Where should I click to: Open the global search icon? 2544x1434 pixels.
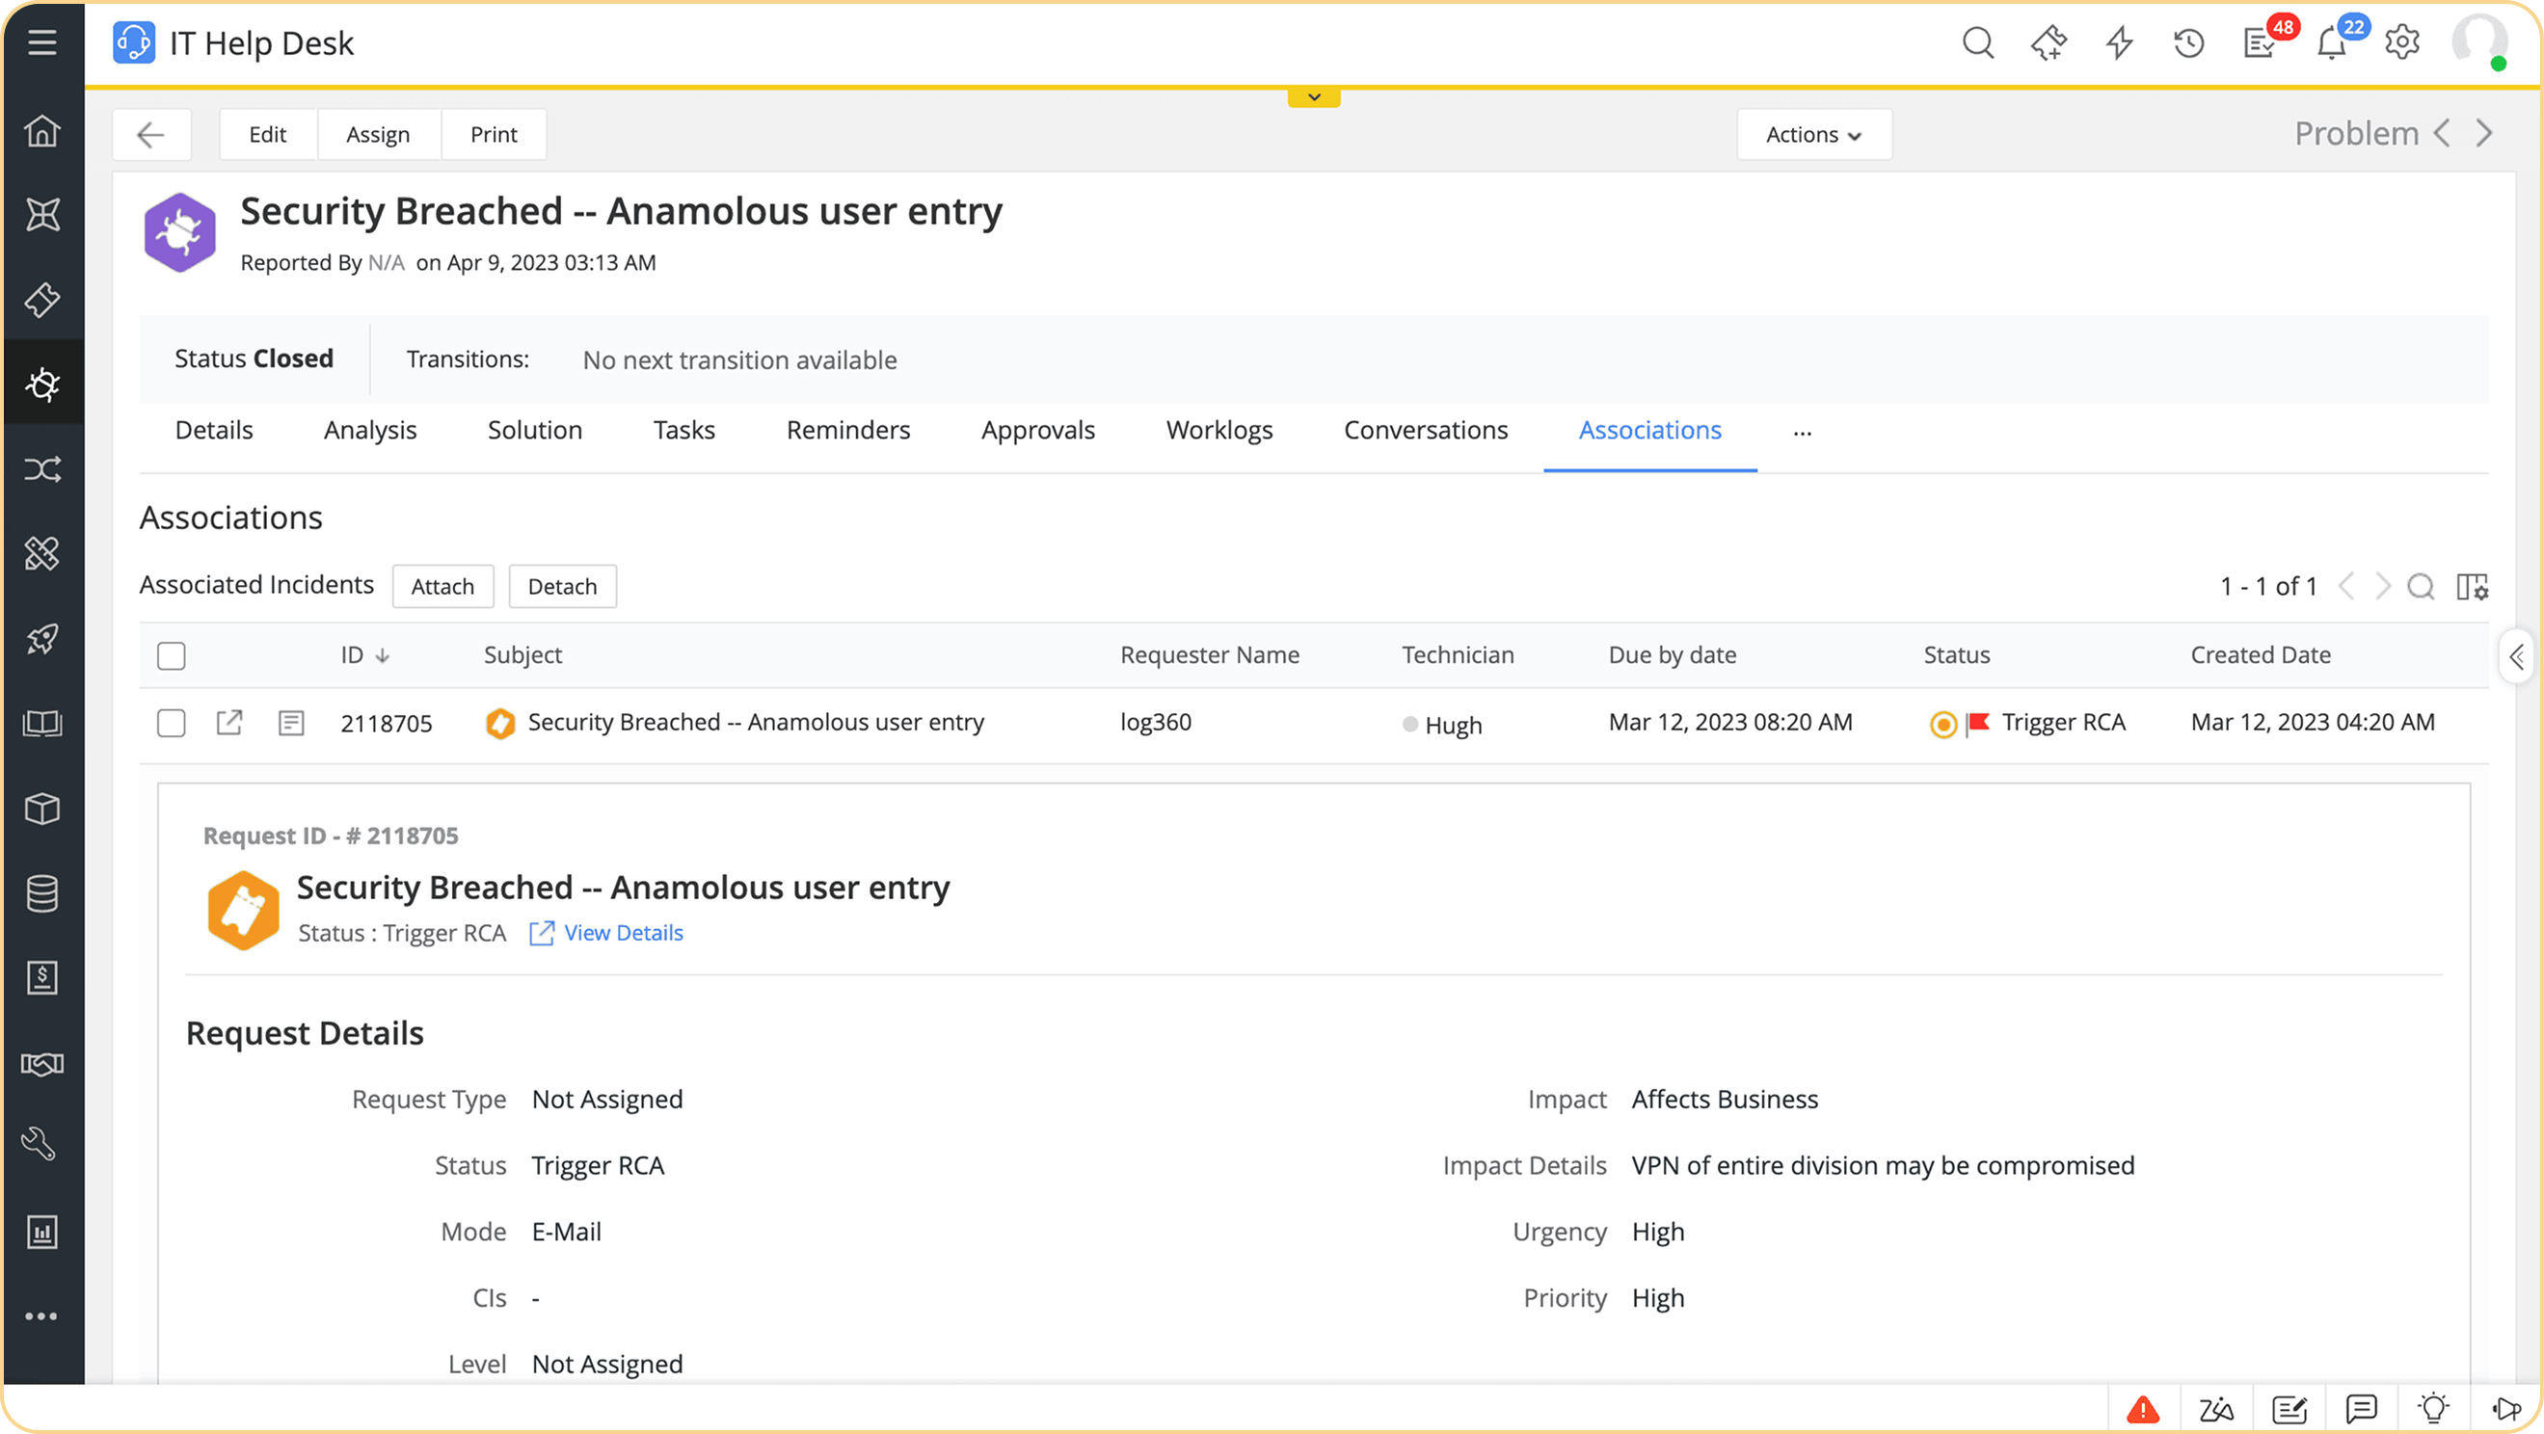[x=1977, y=43]
